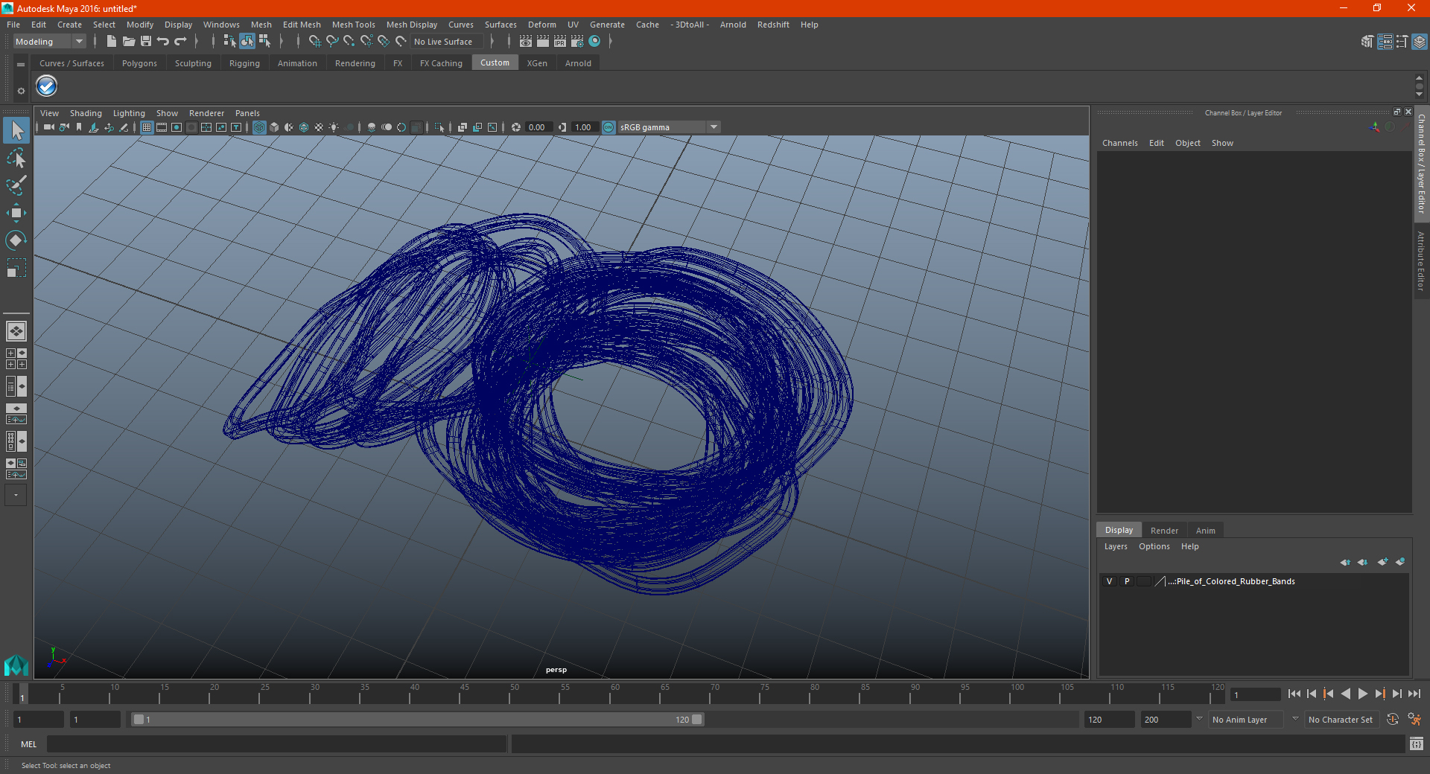
Task: Toggle Channel Box Layer Editor icon
Action: (x=1420, y=42)
